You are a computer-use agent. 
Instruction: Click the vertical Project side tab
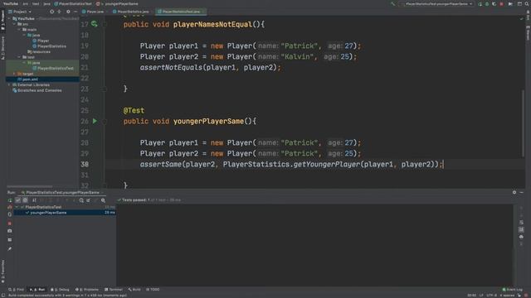pyautogui.click(x=2, y=20)
